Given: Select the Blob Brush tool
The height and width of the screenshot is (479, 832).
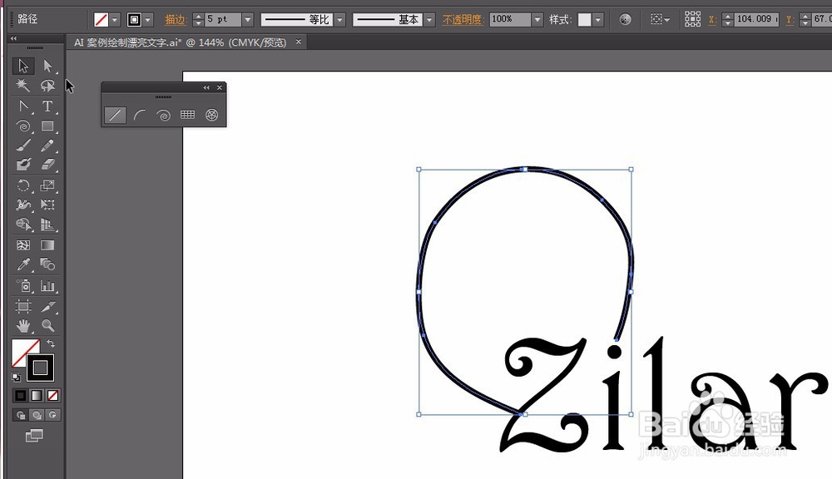Looking at the screenshot, I should click(x=22, y=165).
